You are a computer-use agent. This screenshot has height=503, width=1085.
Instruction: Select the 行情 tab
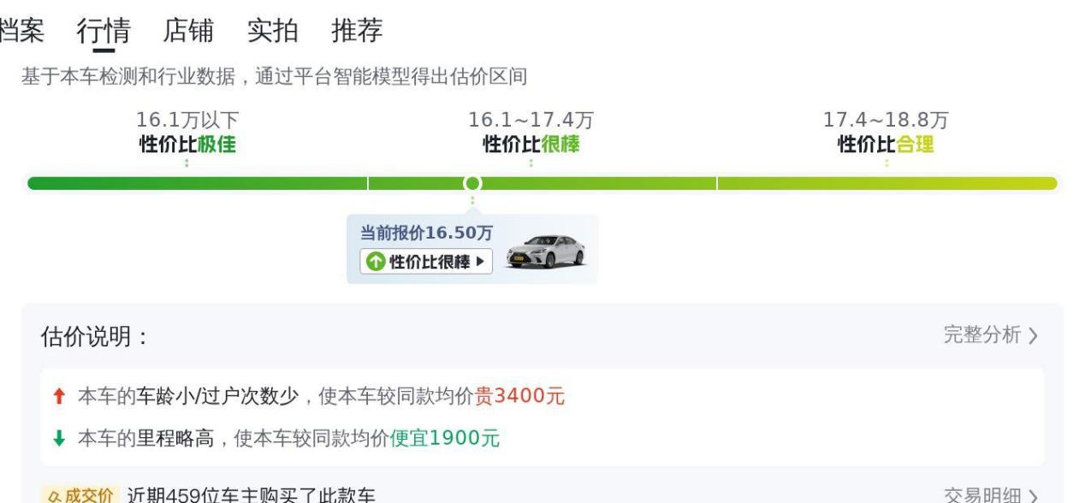104,31
